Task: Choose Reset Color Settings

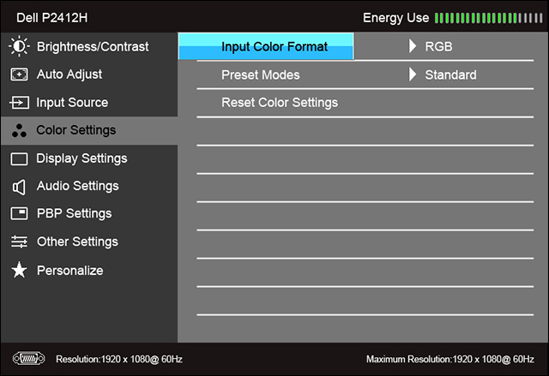Action: tap(279, 103)
